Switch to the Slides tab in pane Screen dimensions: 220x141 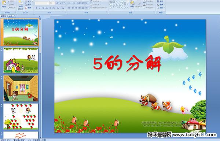tap(4, 16)
